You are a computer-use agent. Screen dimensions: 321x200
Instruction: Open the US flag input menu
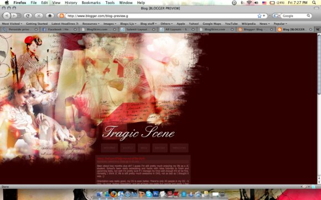(x=264, y=3)
